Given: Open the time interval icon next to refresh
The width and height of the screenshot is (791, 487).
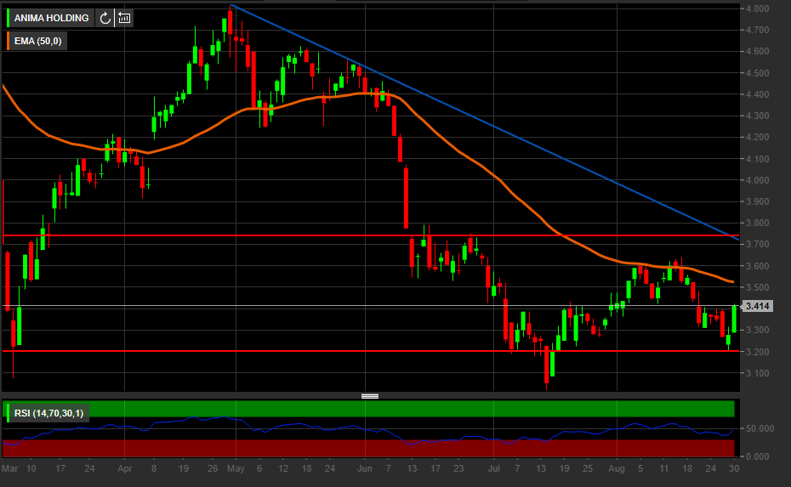Looking at the screenshot, I should [124, 18].
